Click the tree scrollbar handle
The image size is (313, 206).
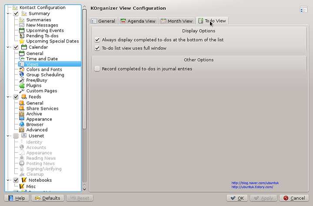[x=84, y=69]
